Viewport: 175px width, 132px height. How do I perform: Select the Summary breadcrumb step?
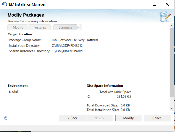click(x=66, y=27)
